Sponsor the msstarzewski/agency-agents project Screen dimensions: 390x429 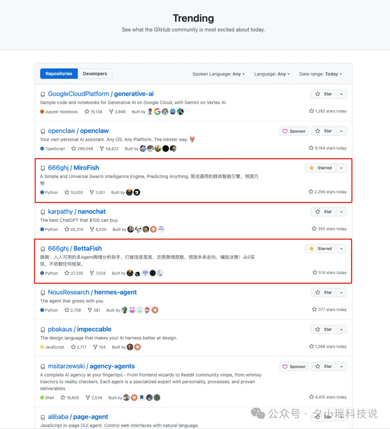click(294, 366)
